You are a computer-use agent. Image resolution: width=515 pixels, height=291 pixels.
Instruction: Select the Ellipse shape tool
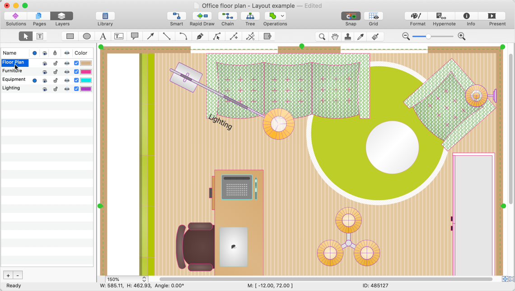87,36
